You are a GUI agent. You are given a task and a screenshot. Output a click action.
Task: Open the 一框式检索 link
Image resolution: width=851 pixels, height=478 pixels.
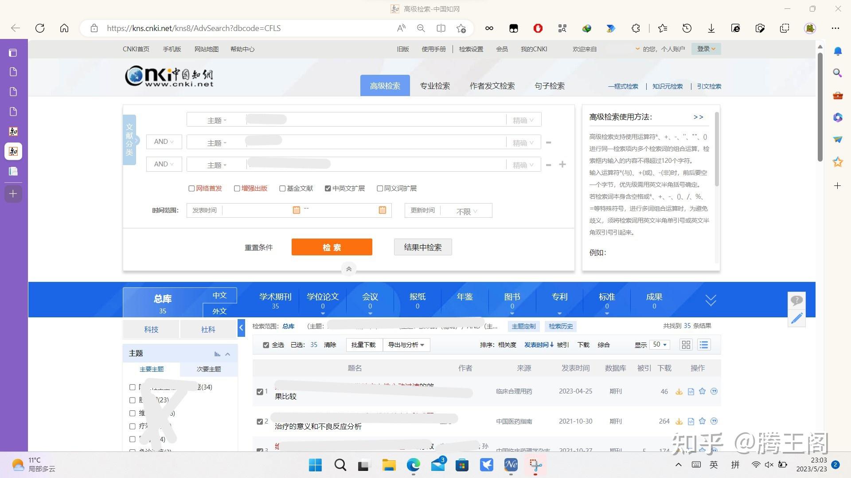point(623,86)
